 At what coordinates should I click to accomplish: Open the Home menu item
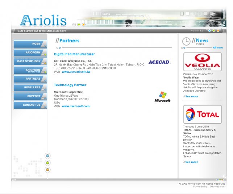point(30,44)
